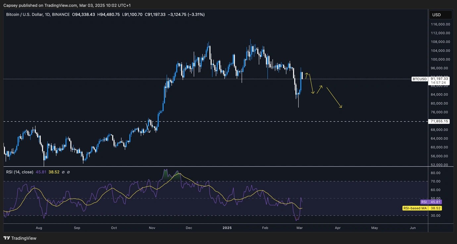Select the long yellow arrow pointing toward 78,000
457x244 pixels.
(x=334, y=97)
